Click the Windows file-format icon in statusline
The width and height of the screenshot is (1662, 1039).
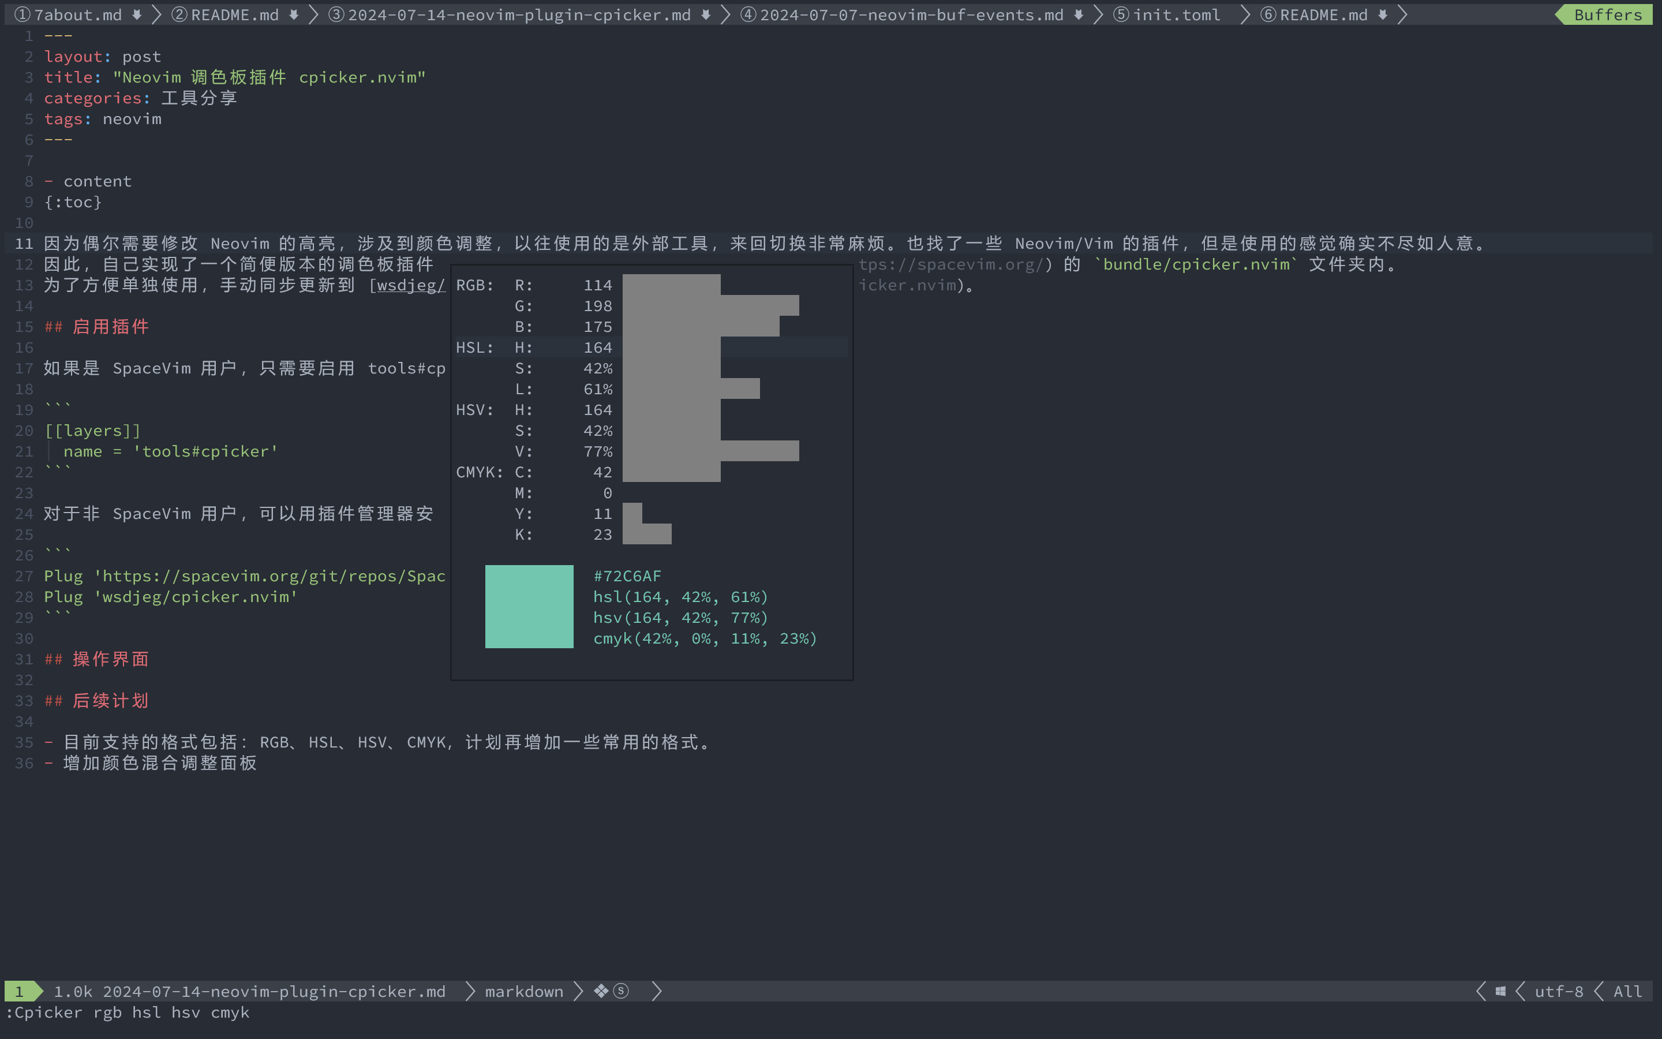(x=1500, y=991)
